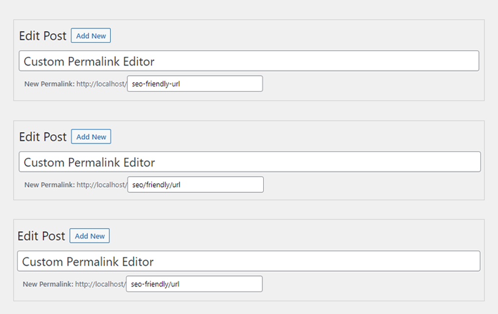498x314 pixels.
Task: Click the Add New button in the bottom panel
Action: (x=89, y=235)
